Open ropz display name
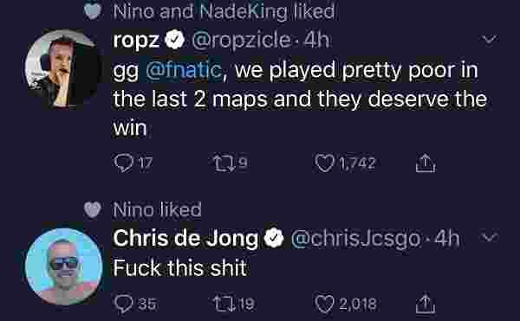This screenshot has height=321, width=520. [x=136, y=41]
